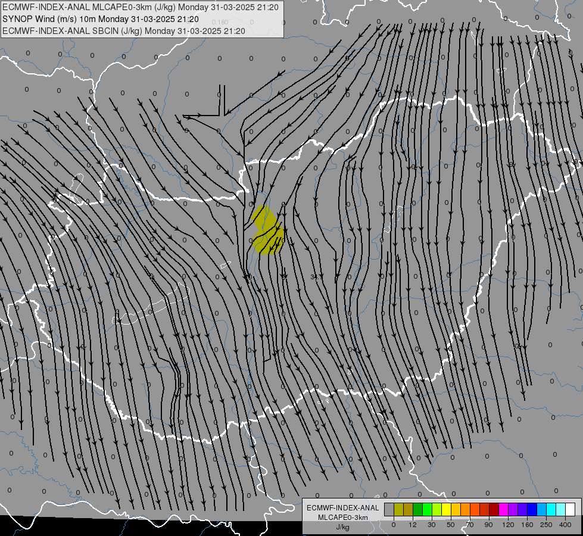Click the 90 tick label on the legend scale
The width and height of the screenshot is (583, 536).
(488, 525)
